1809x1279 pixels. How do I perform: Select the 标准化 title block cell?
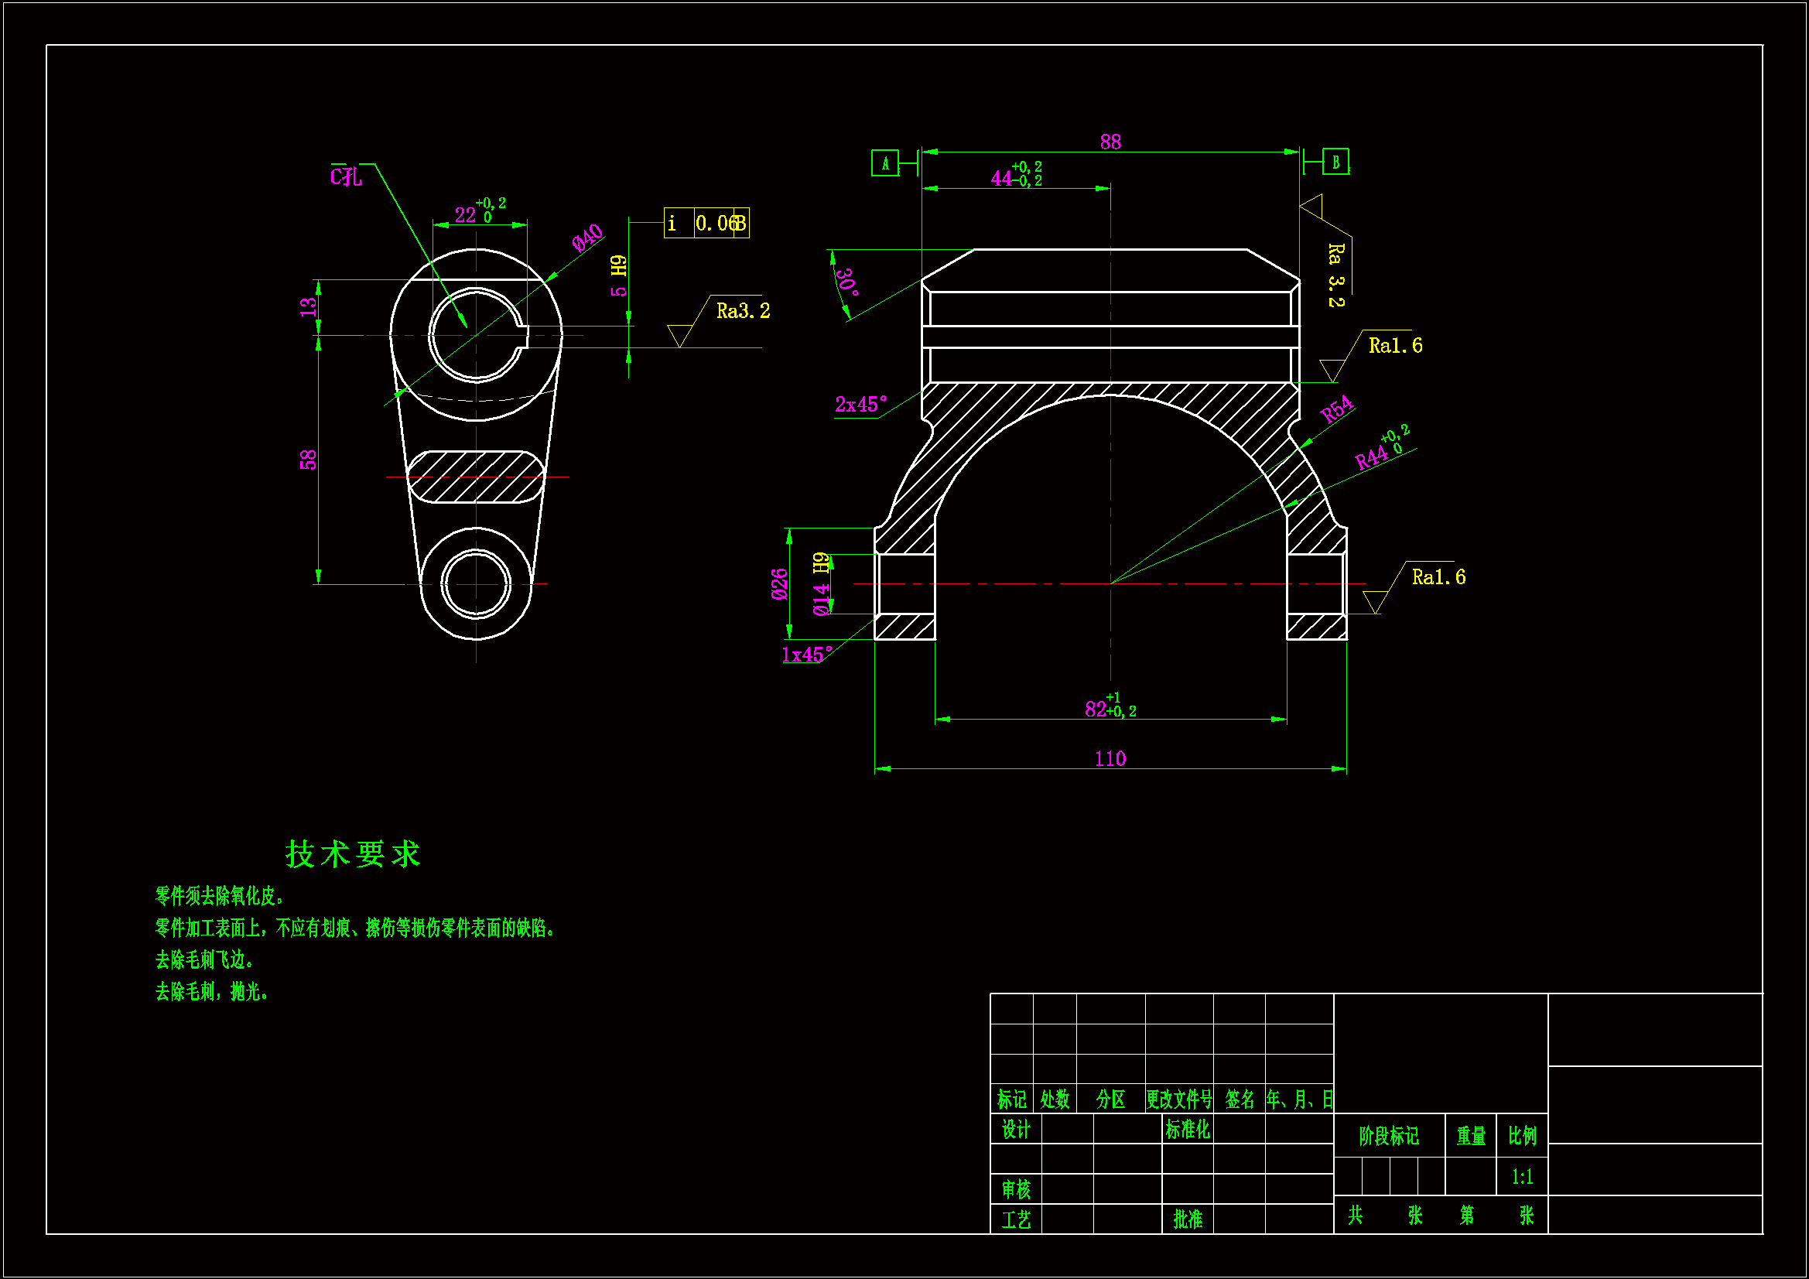click(1187, 1129)
